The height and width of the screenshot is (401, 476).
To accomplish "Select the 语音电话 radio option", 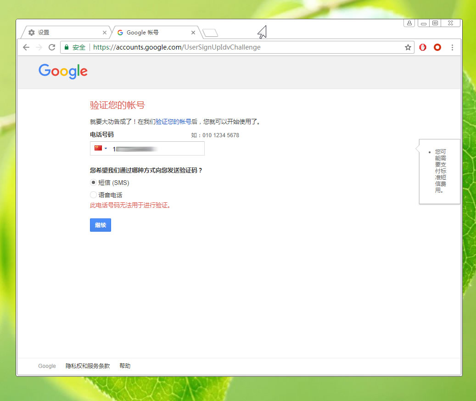I will [x=93, y=195].
